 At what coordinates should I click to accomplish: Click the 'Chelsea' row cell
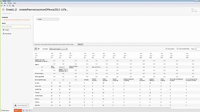pos(37,93)
